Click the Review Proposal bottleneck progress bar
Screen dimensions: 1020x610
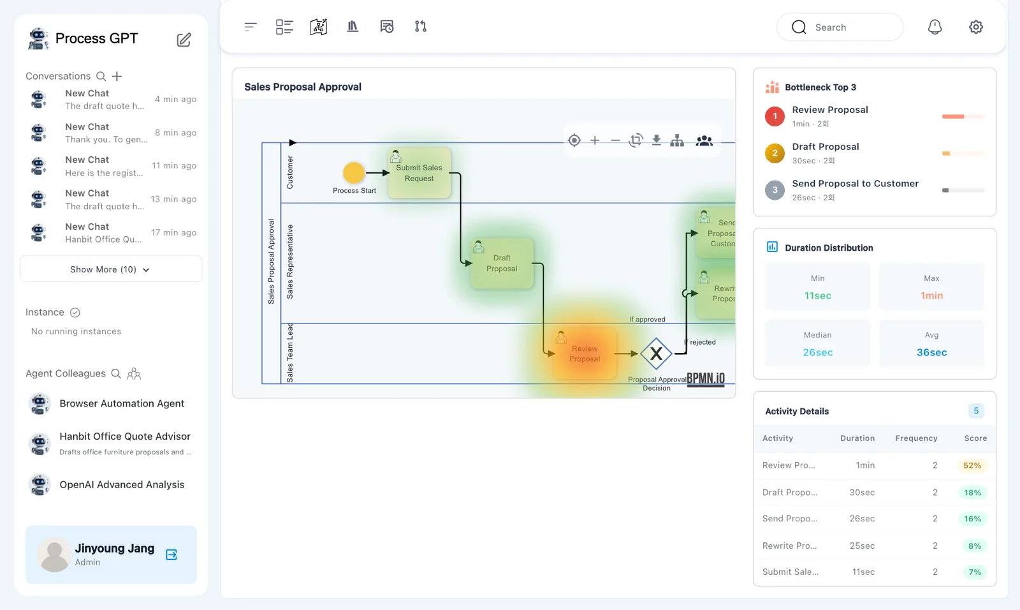[x=963, y=117]
